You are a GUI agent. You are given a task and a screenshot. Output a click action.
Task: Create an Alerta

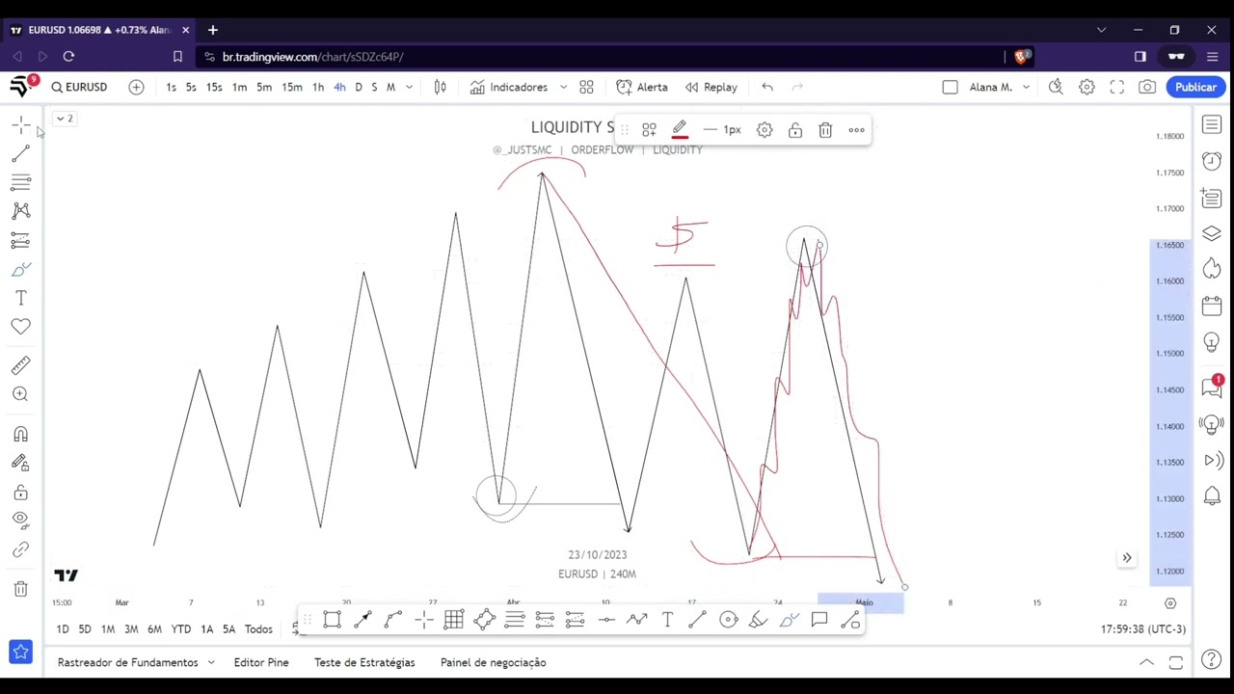tap(642, 87)
